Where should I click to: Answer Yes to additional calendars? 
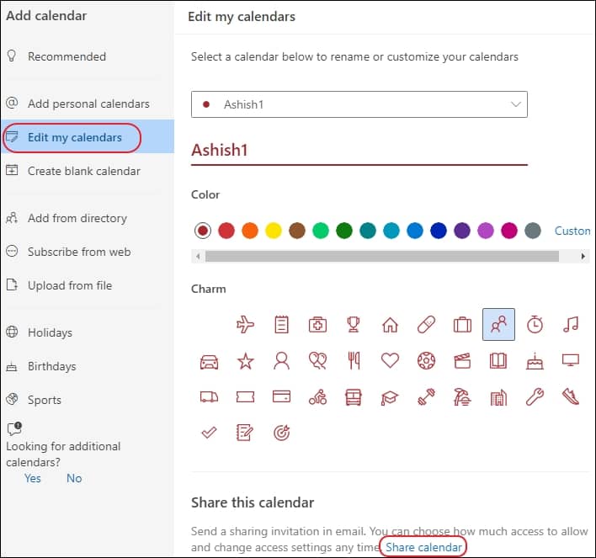pos(33,478)
